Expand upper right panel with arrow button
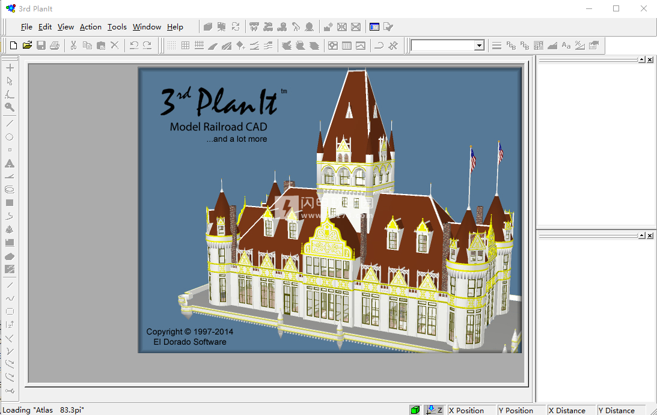The height and width of the screenshot is (415, 657). tap(642, 60)
